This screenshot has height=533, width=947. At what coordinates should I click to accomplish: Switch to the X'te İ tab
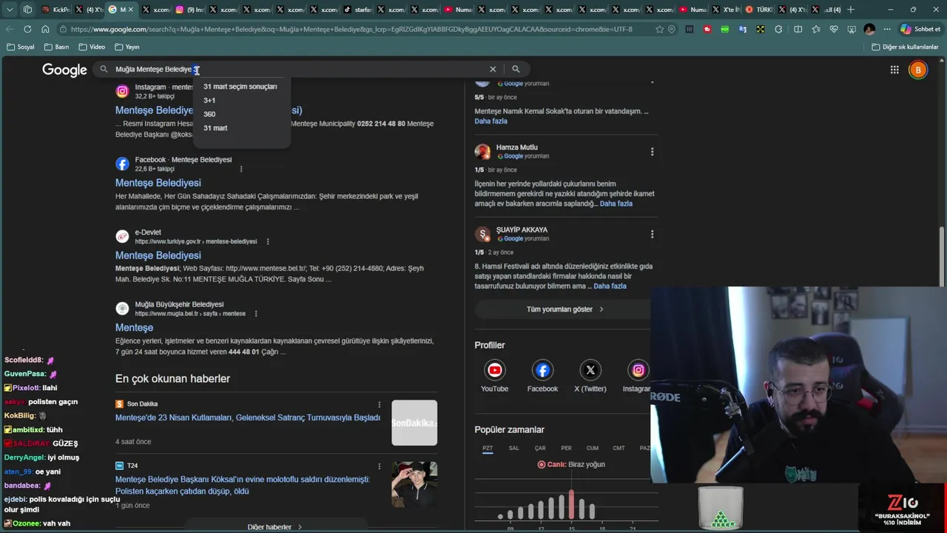725,10
